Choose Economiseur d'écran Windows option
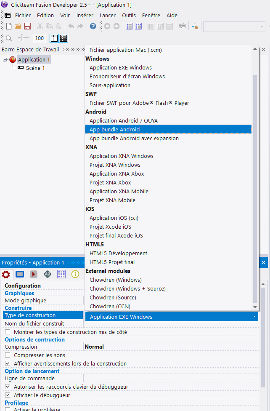 coord(168,77)
